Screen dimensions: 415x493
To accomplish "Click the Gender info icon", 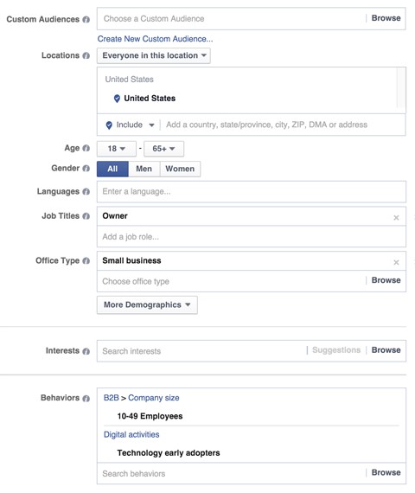I will [x=86, y=169].
